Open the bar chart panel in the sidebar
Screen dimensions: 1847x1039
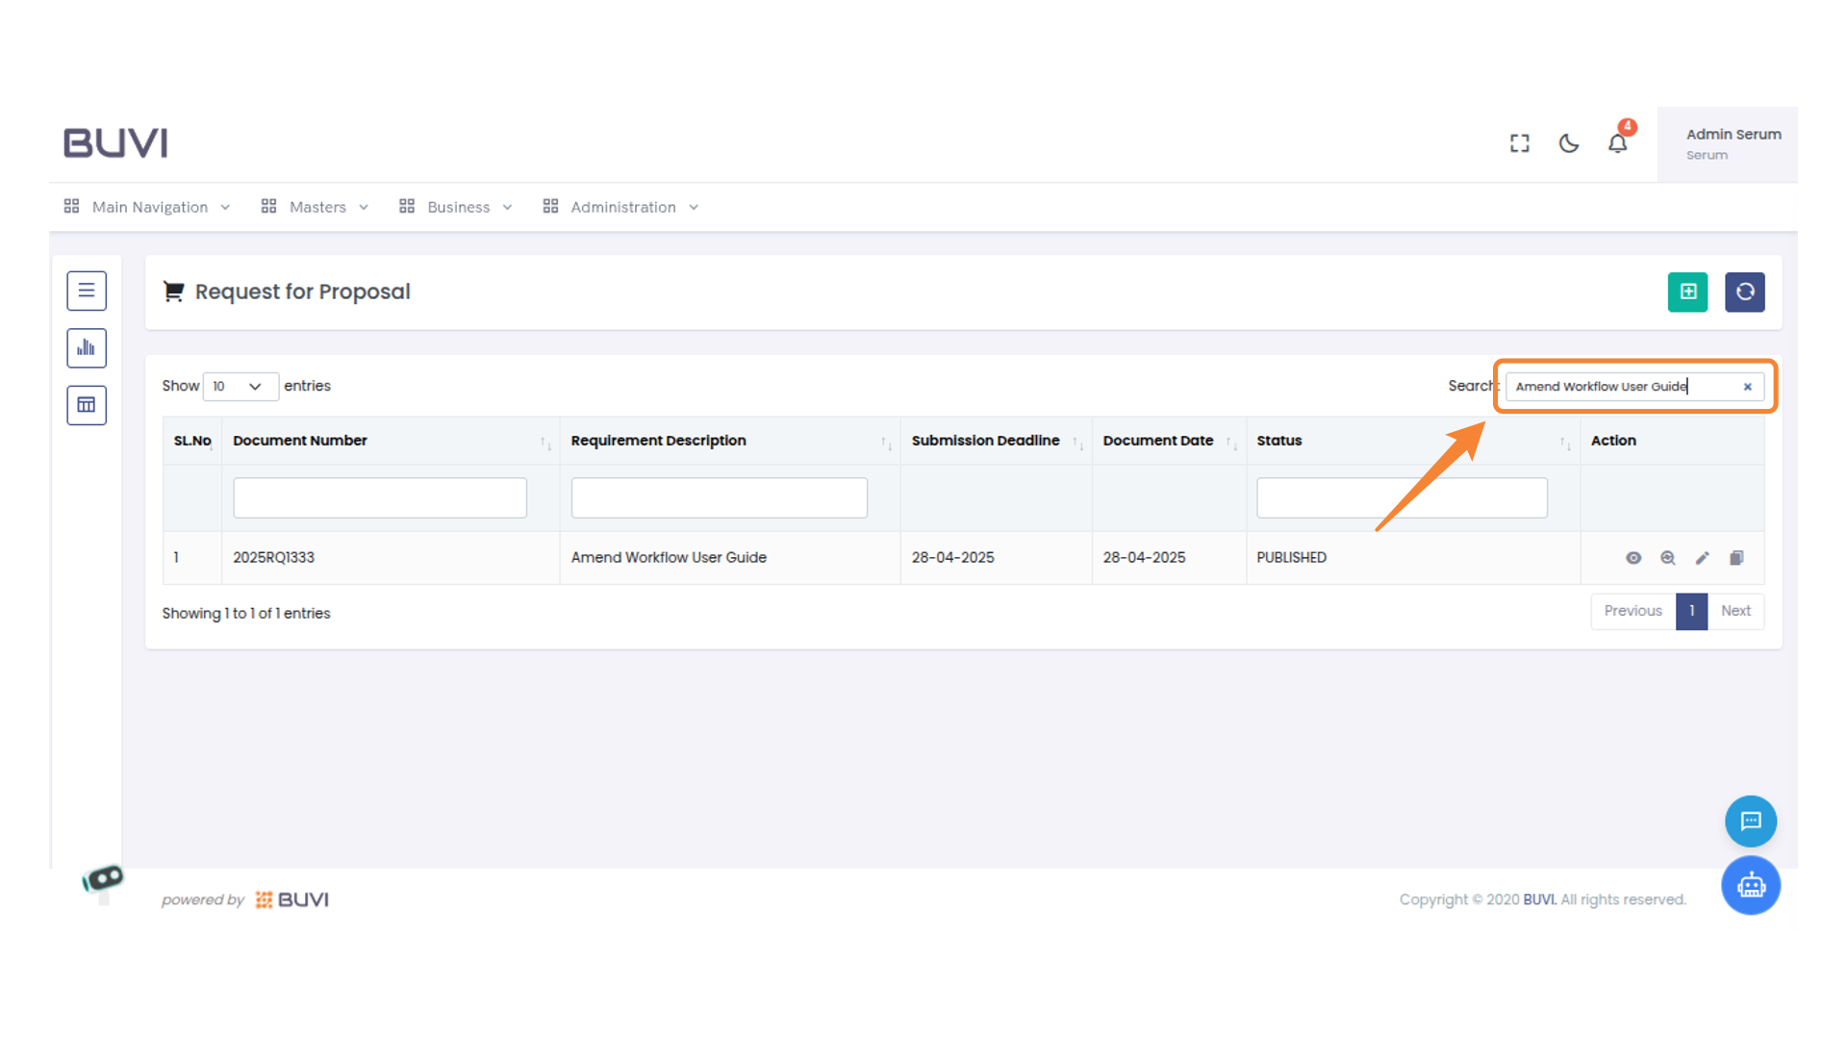coord(87,347)
